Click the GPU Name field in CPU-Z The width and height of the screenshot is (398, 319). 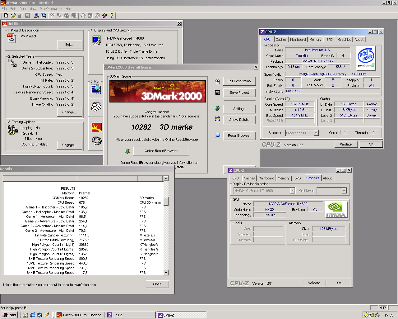[288, 204]
